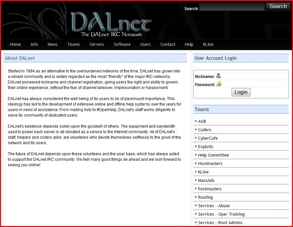Click the paragraph starting "Started in 1994"
Image resolution: width=293 pixels, height=227 pixels.
tap(94, 79)
